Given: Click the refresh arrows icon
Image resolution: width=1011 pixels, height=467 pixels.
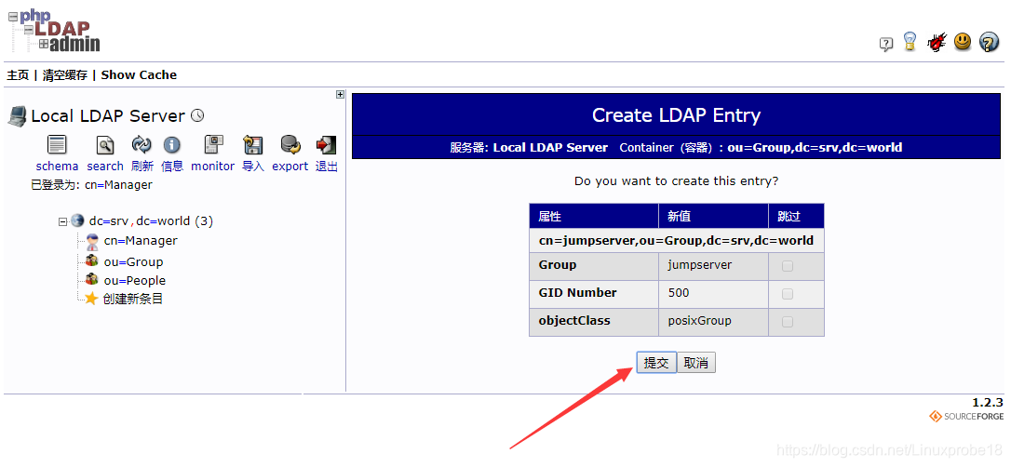Looking at the screenshot, I should tap(142, 144).
